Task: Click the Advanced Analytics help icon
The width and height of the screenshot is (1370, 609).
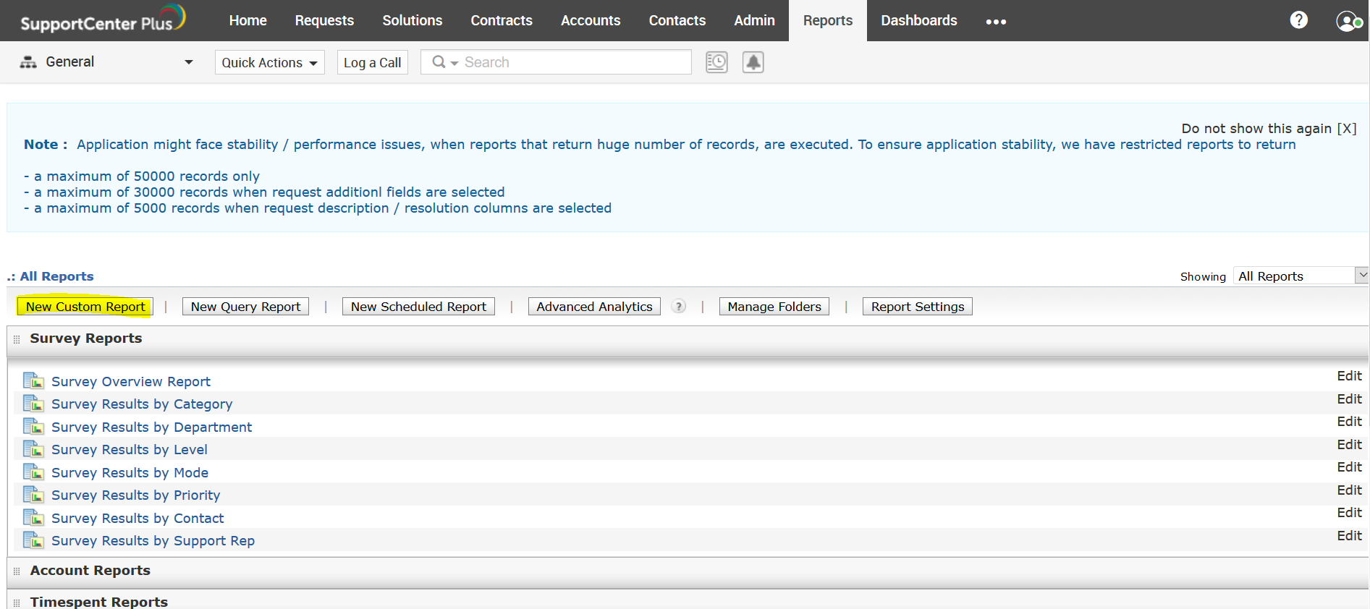Action: click(678, 307)
